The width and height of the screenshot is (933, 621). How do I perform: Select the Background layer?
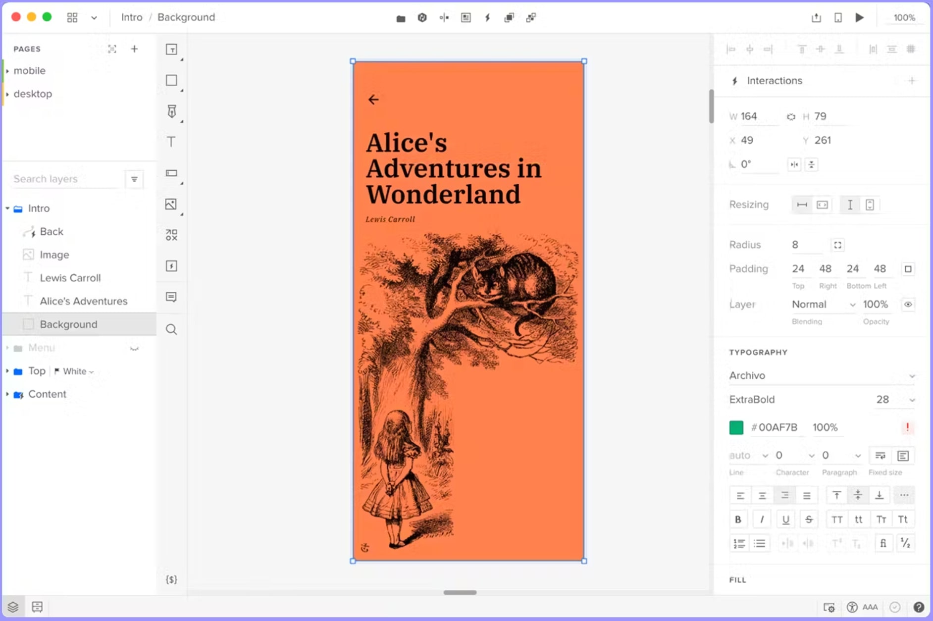click(79, 324)
